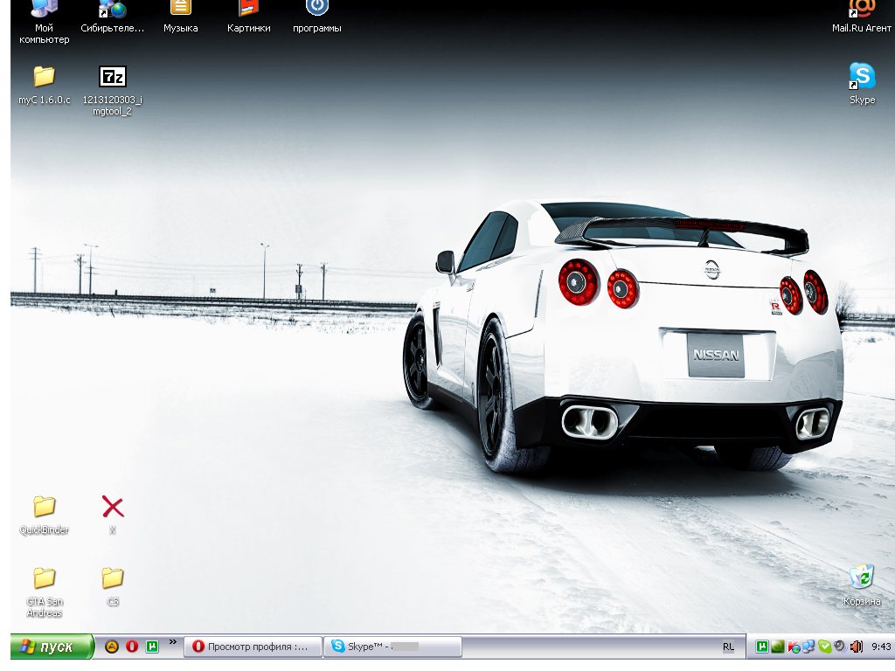Image resolution: width=895 pixels, height=671 pixels.
Task: Open the Картинки desktop icon
Action: (249, 9)
